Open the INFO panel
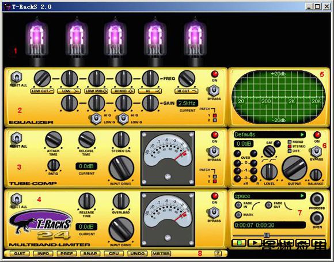 click(43, 254)
